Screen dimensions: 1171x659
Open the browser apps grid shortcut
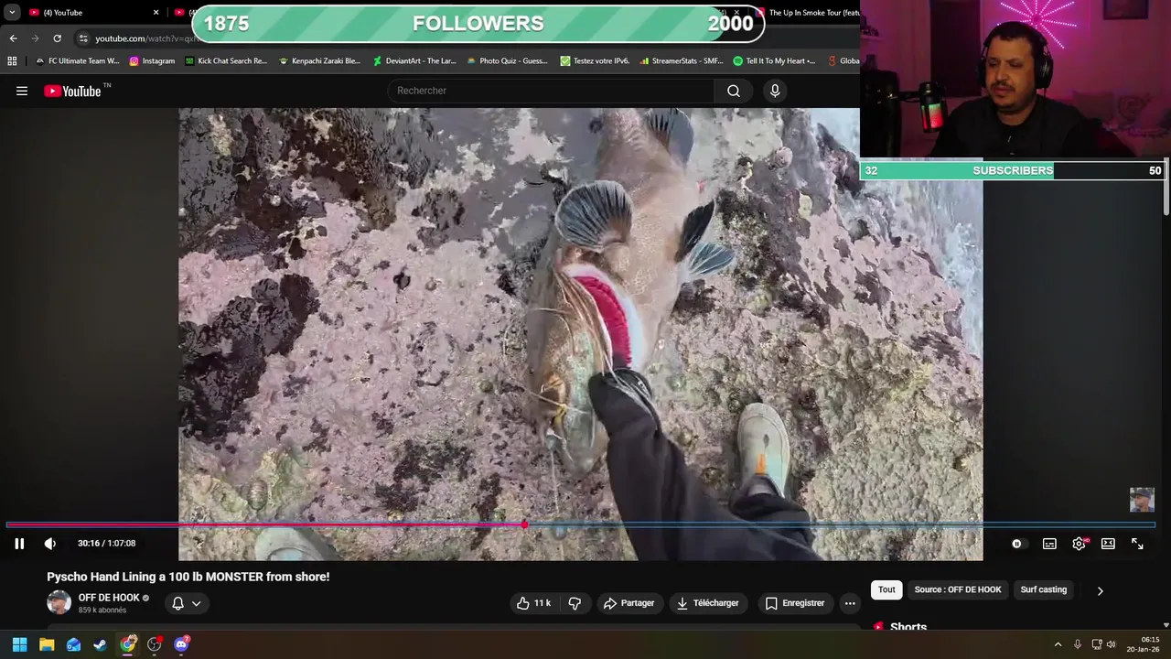coord(12,61)
